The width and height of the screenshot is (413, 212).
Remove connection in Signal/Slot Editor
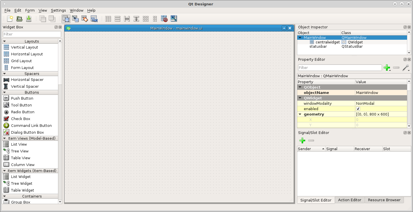[311, 140]
